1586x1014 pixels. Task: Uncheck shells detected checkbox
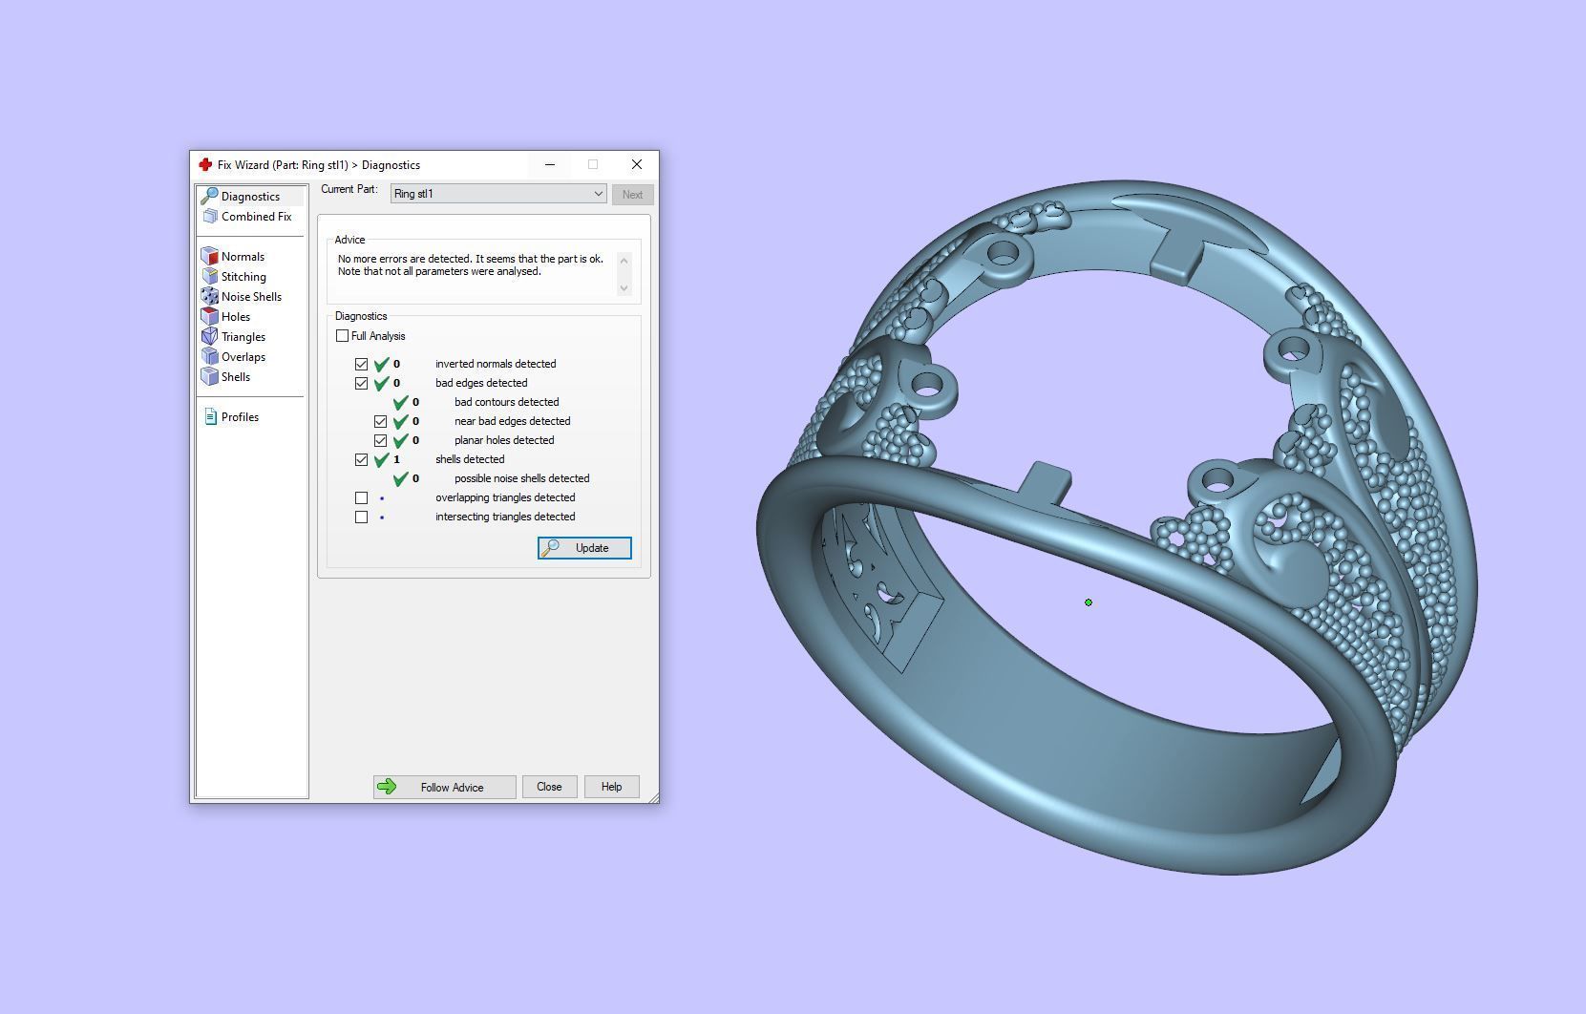tap(361, 459)
